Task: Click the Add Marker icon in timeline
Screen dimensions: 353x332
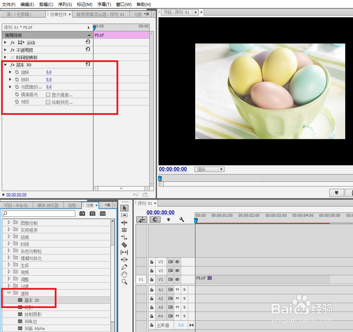Action: tap(168, 220)
